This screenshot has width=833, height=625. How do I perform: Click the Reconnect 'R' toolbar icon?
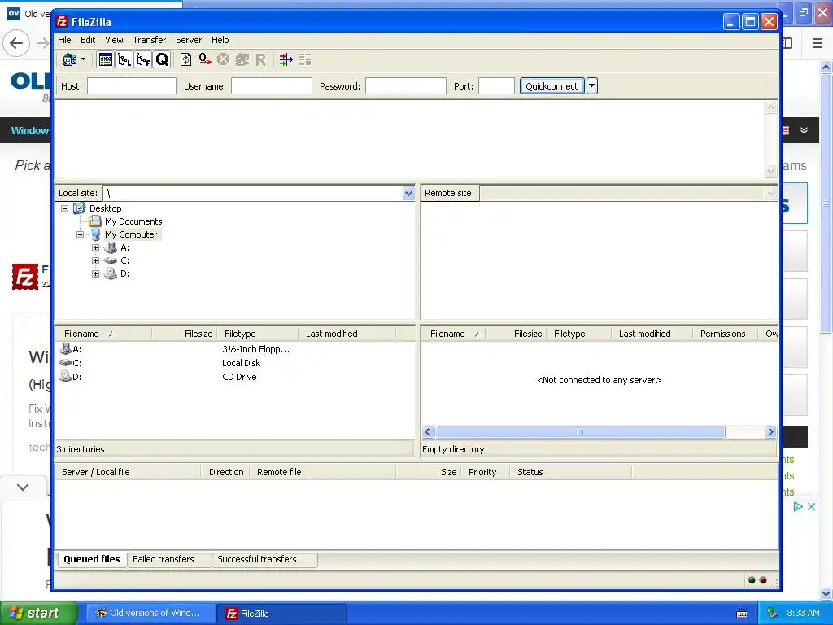[260, 59]
